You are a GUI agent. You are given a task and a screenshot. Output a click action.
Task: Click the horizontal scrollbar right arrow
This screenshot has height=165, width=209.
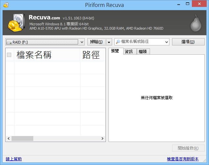tap(103, 139)
